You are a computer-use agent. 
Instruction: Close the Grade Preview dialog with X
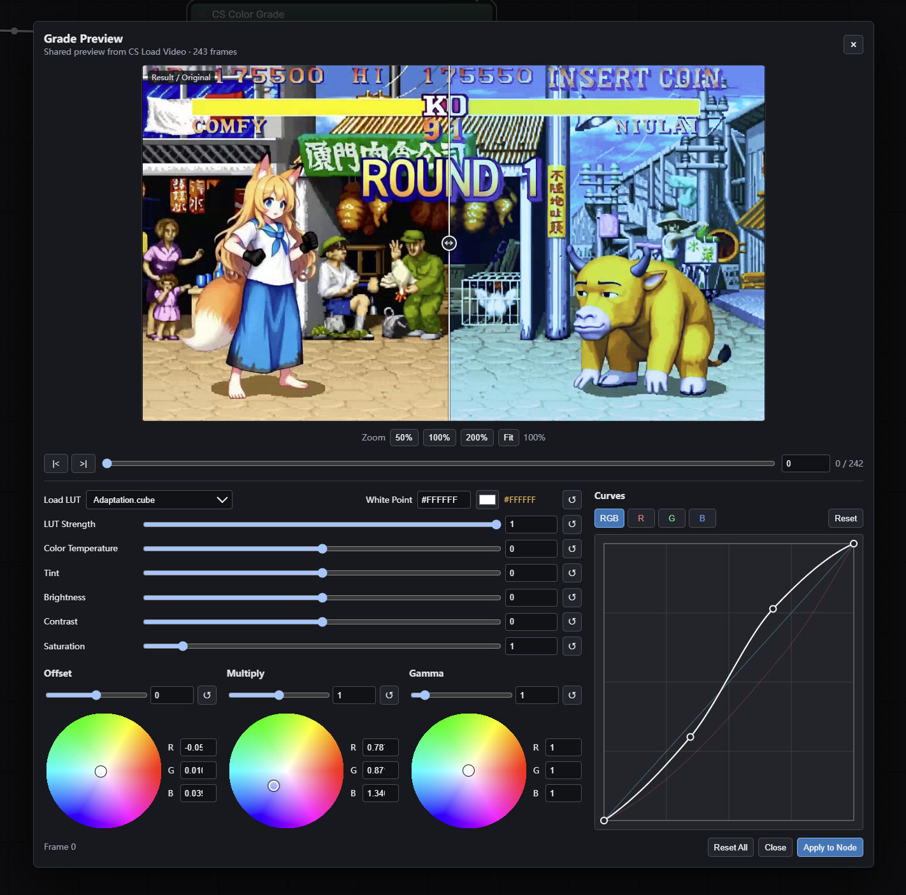coord(853,45)
